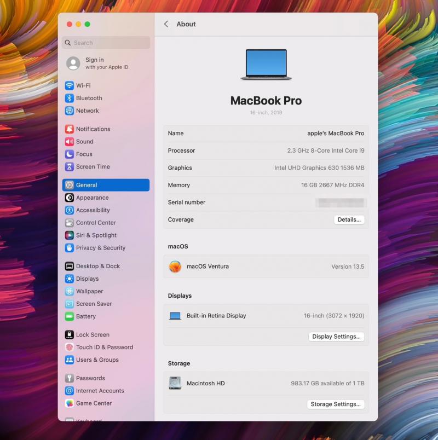Select Passwords key icon
The height and width of the screenshot is (440, 438).
click(x=70, y=378)
